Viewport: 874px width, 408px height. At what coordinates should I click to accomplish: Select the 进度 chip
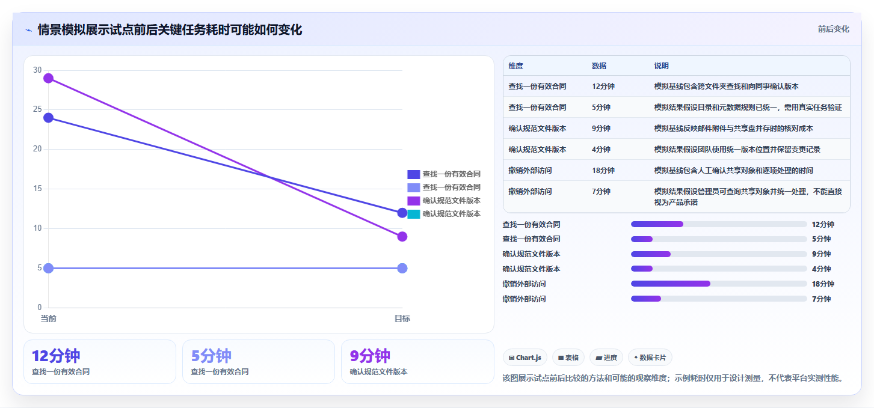[x=606, y=358]
